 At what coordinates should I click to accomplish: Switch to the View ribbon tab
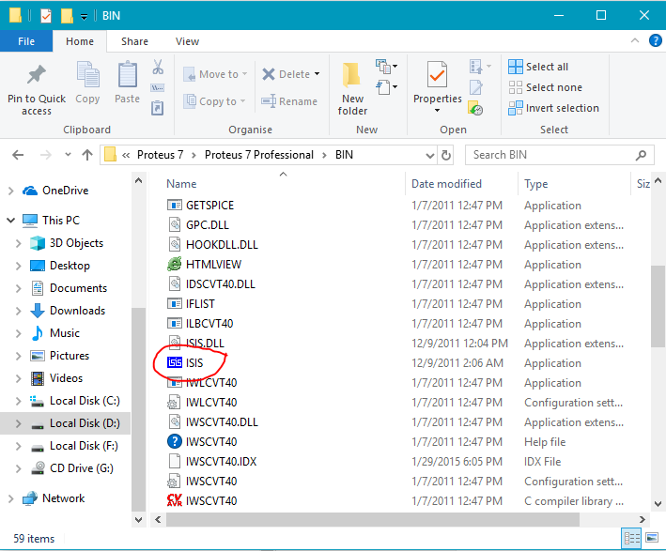[x=187, y=41]
